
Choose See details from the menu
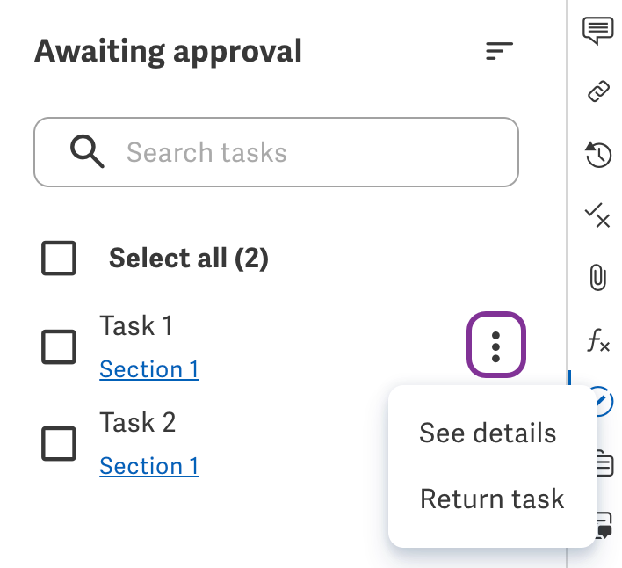(x=488, y=433)
